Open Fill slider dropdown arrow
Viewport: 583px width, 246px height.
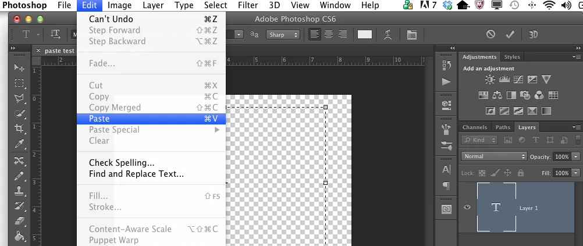(576, 173)
